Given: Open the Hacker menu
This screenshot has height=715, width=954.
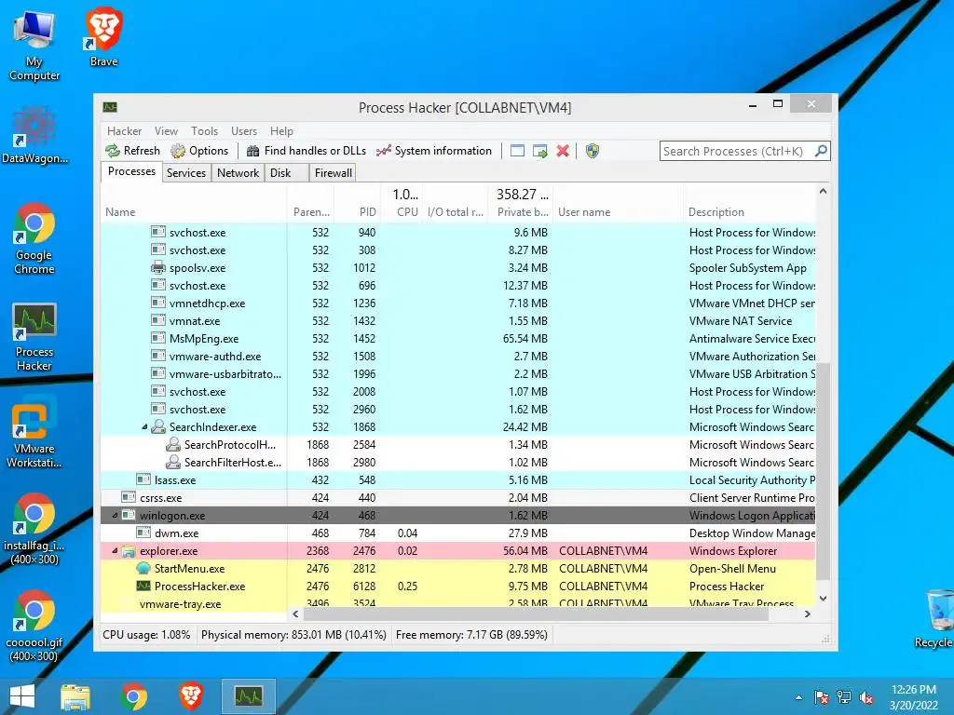Looking at the screenshot, I should tap(124, 131).
